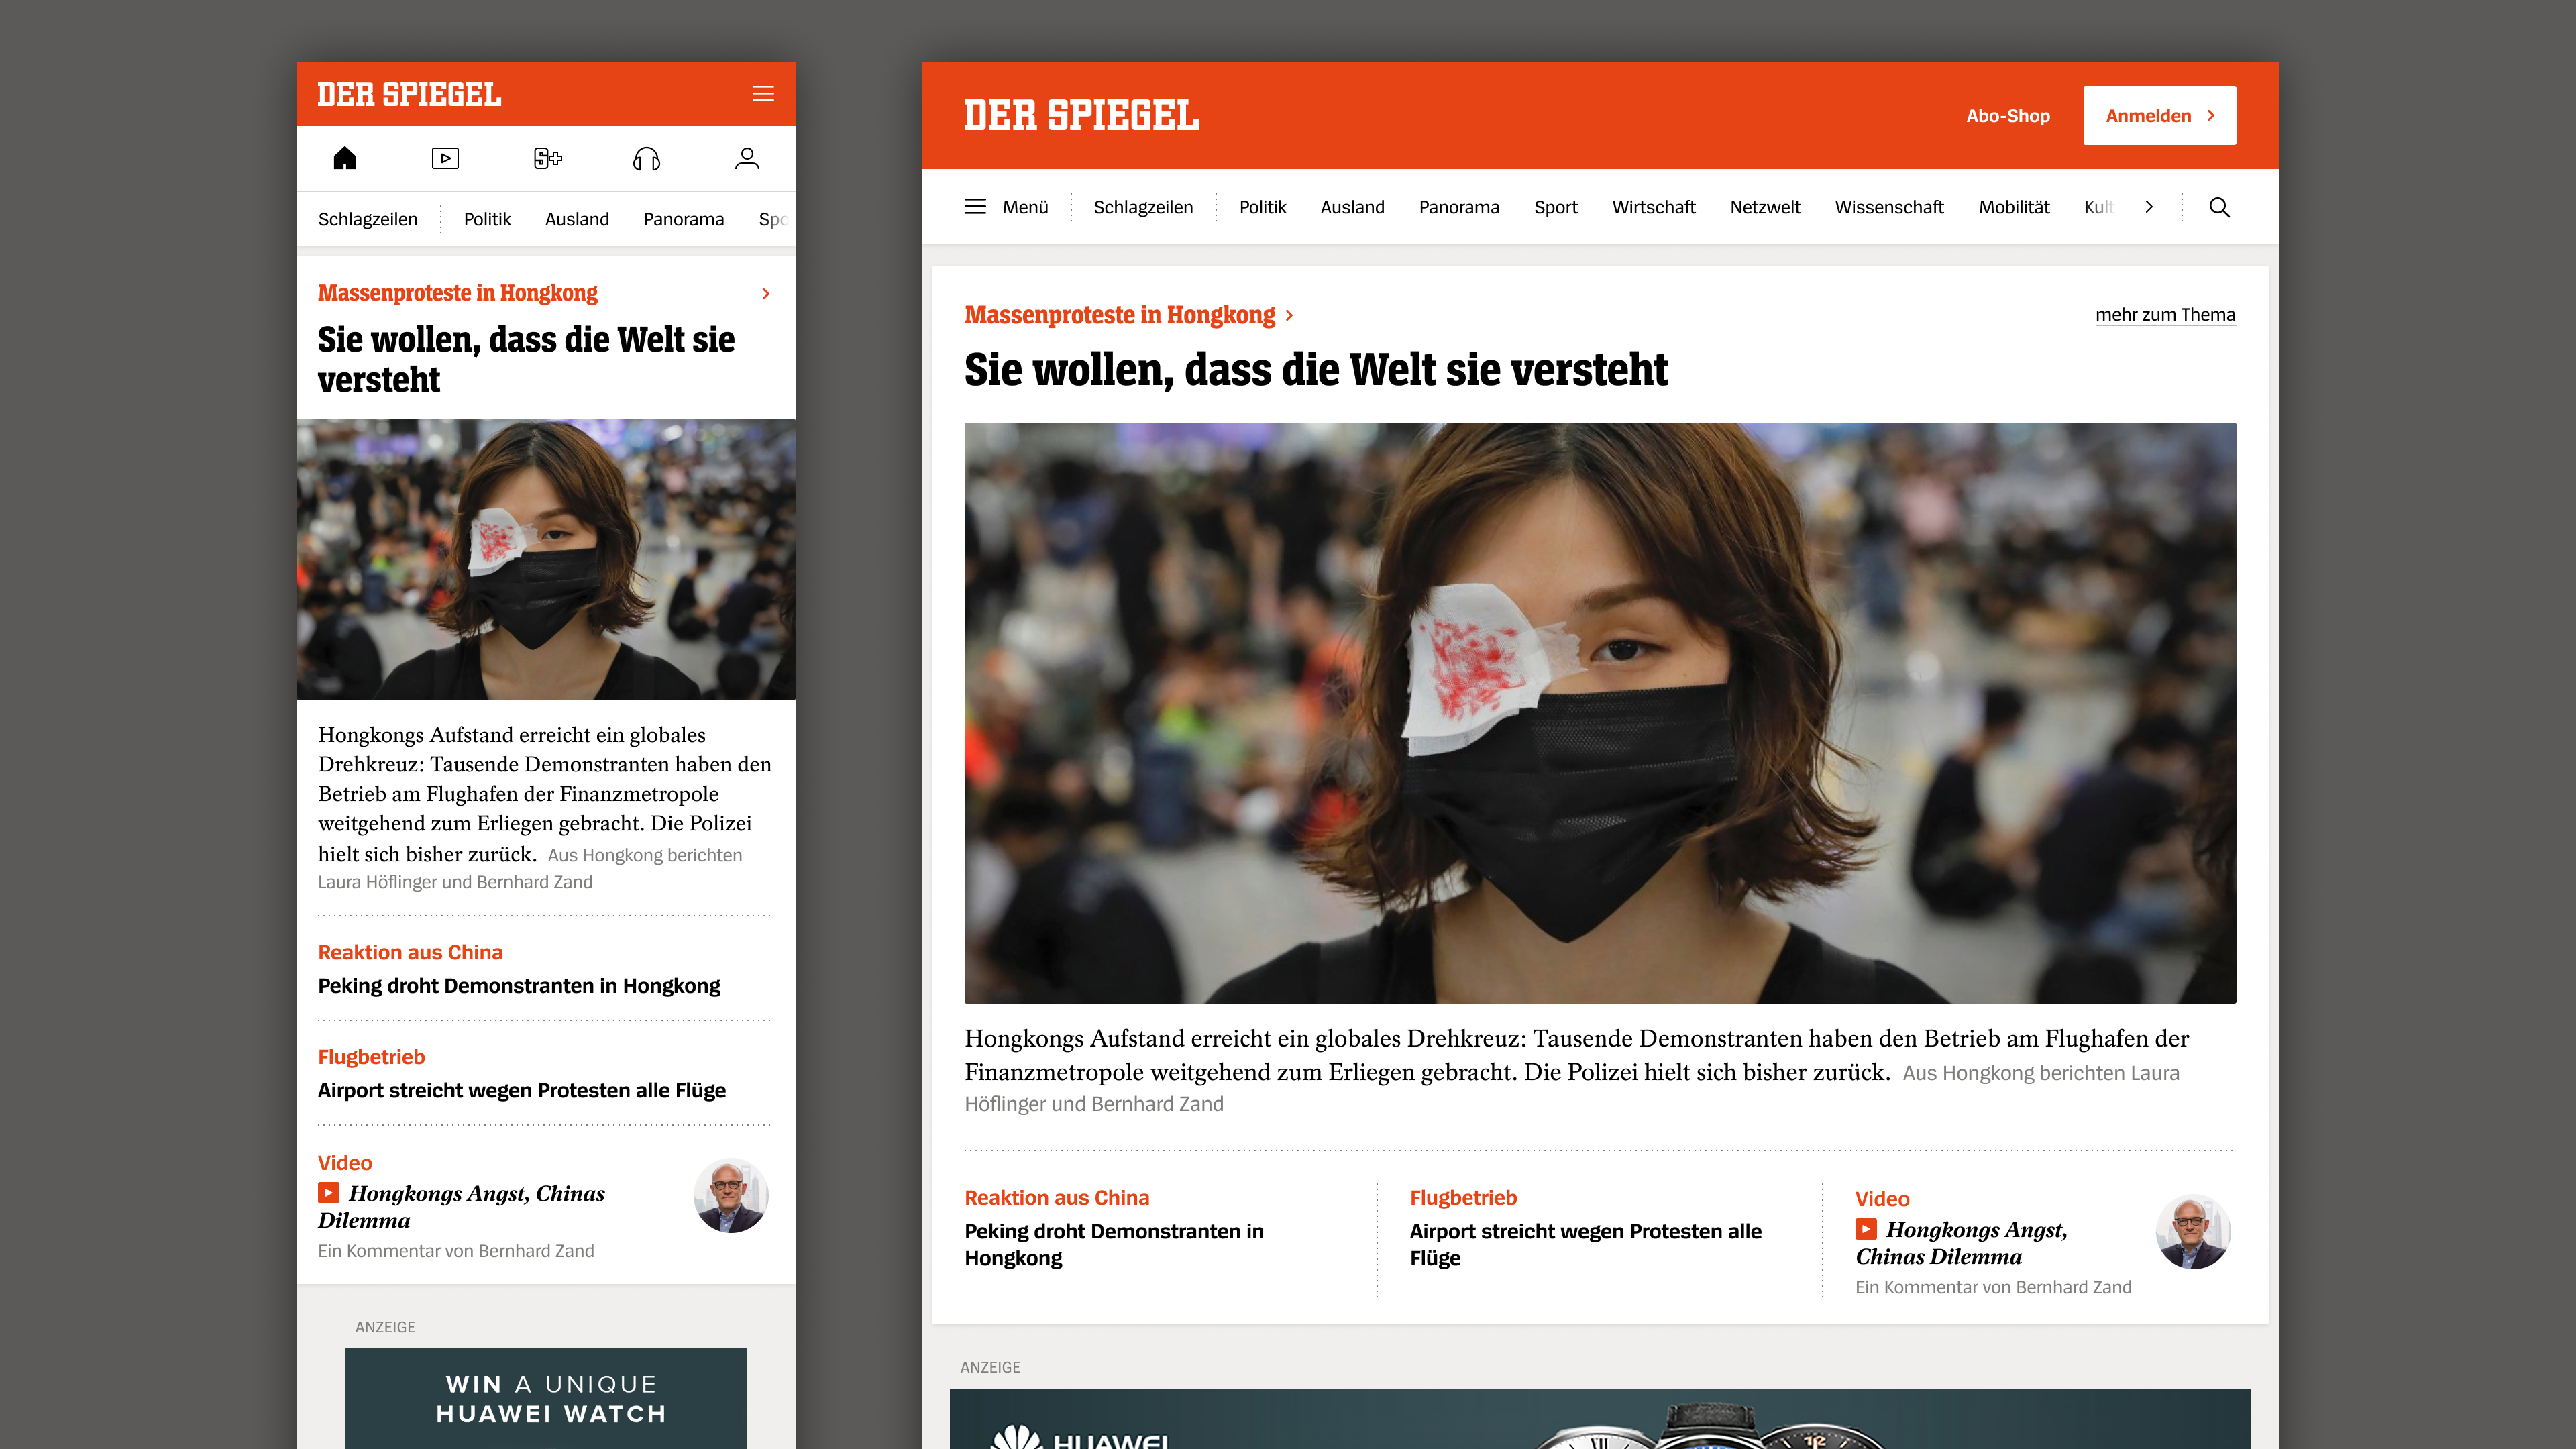Viewport: 2576px width, 1449px height.
Task: Click Ein Kommentar von Bernhard Zand in desktop view
Action: point(1993,1287)
